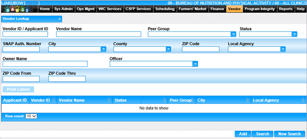
Task: Click the Print Labels button
Action: click(x=18, y=89)
